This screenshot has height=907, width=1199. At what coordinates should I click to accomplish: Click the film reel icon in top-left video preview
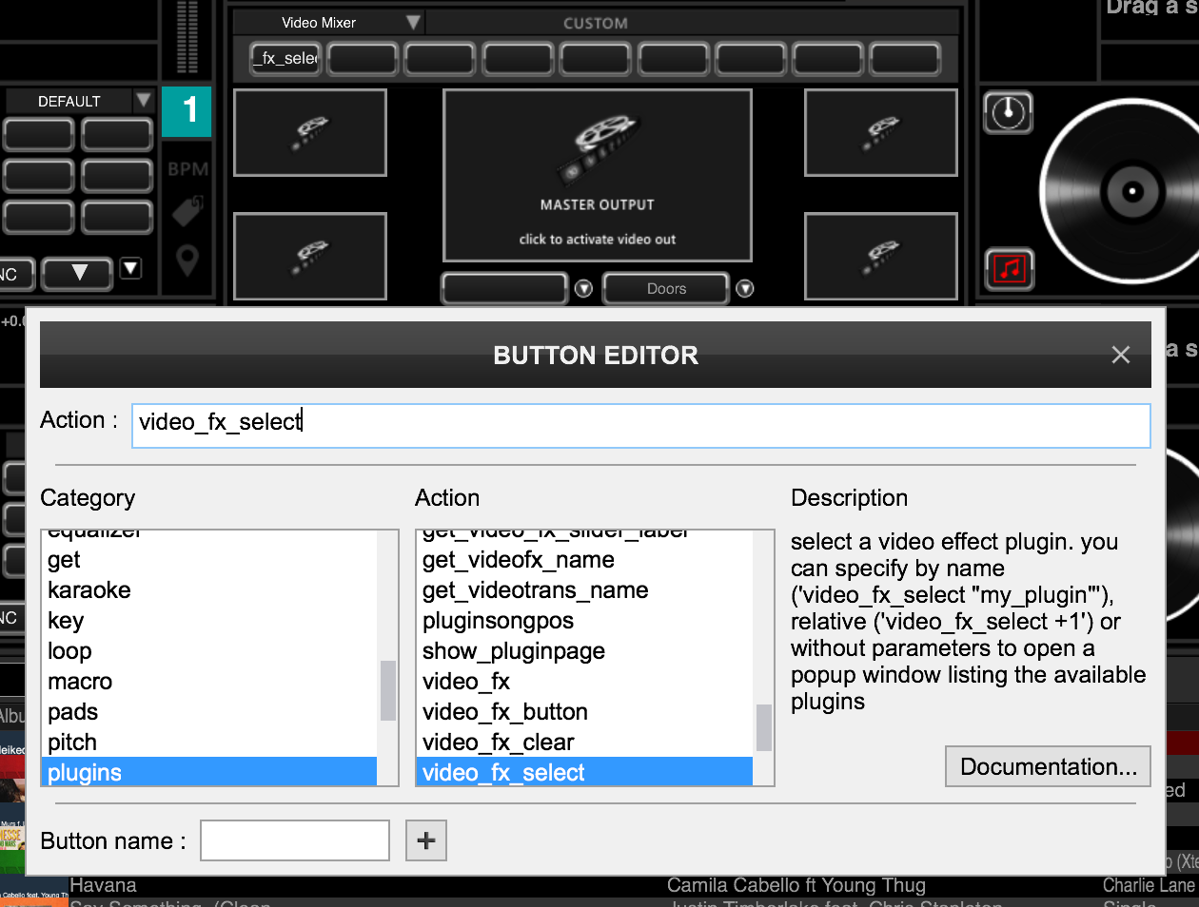pos(309,132)
